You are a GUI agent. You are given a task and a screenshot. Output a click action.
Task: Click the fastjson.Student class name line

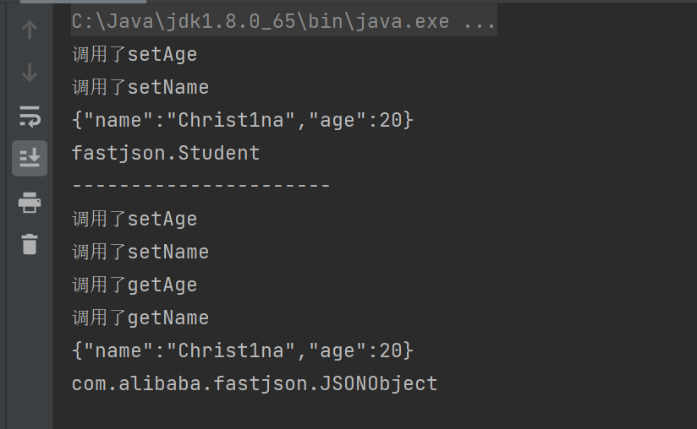(x=166, y=154)
